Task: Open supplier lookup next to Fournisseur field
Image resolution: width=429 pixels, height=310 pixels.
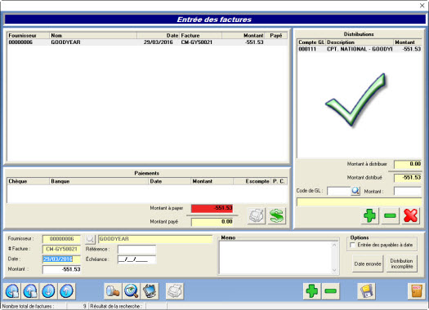Action: click(x=89, y=239)
